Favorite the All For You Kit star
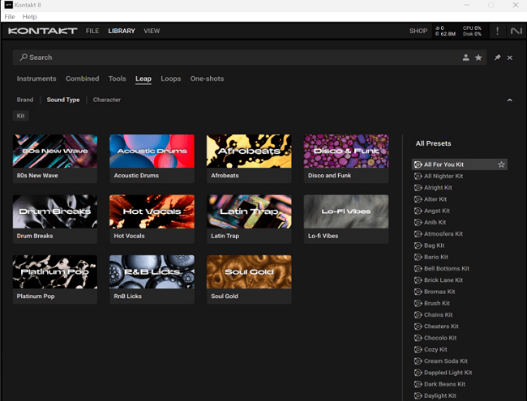This screenshot has height=401, width=527. coord(501,164)
